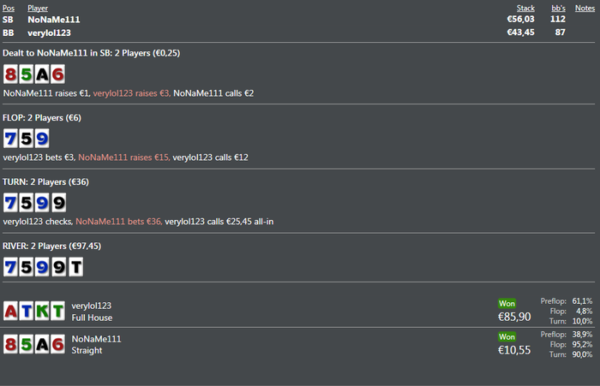The height and width of the screenshot is (386, 600).
Task: Click the red 8 in the dealt hand
Action: point(11,74)
